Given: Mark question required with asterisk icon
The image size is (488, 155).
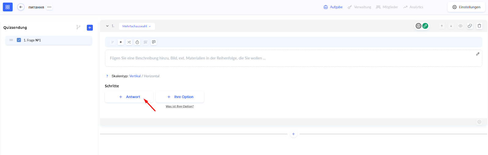Looking at the screenshot, I should (x=121, y=42).
